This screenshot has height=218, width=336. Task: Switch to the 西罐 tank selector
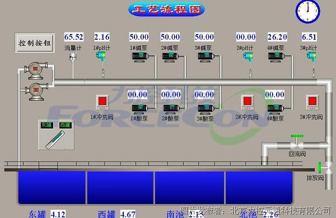(x=66, y=125)
